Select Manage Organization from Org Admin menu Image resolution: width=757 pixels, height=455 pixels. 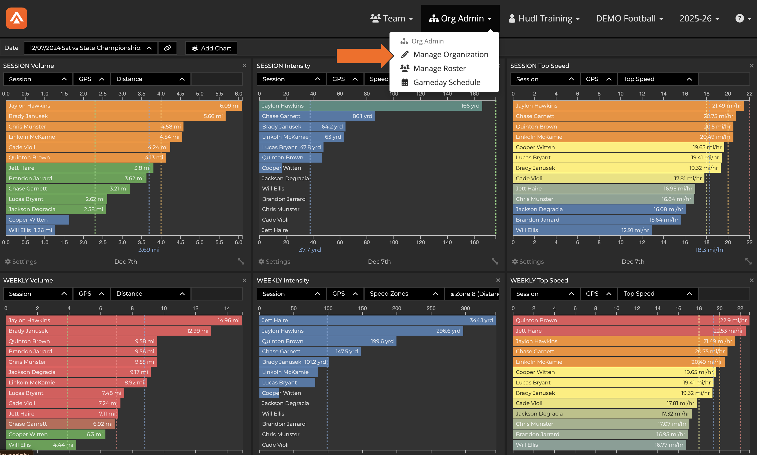tap(444, 54)
